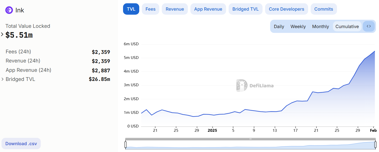
Task: Select the Monthly grouping option
Action: (x=320, y=27)
